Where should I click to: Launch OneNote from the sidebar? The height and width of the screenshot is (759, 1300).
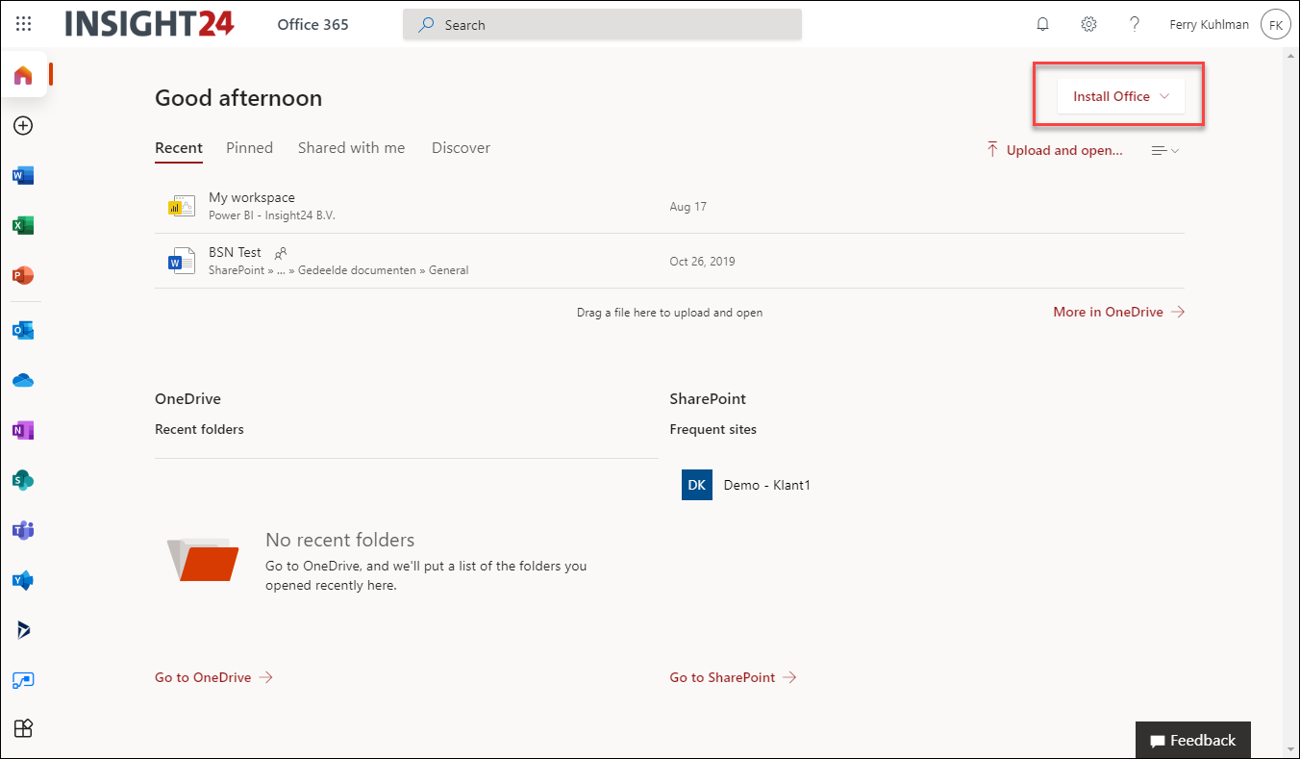coord(23,430)
